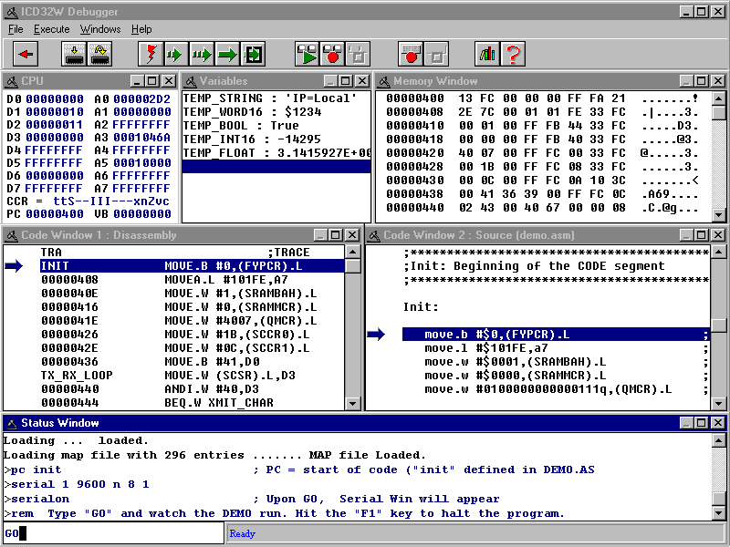The image size is (730, 547).
Task: Click the single-step green arrow icon
Action: 175,54
